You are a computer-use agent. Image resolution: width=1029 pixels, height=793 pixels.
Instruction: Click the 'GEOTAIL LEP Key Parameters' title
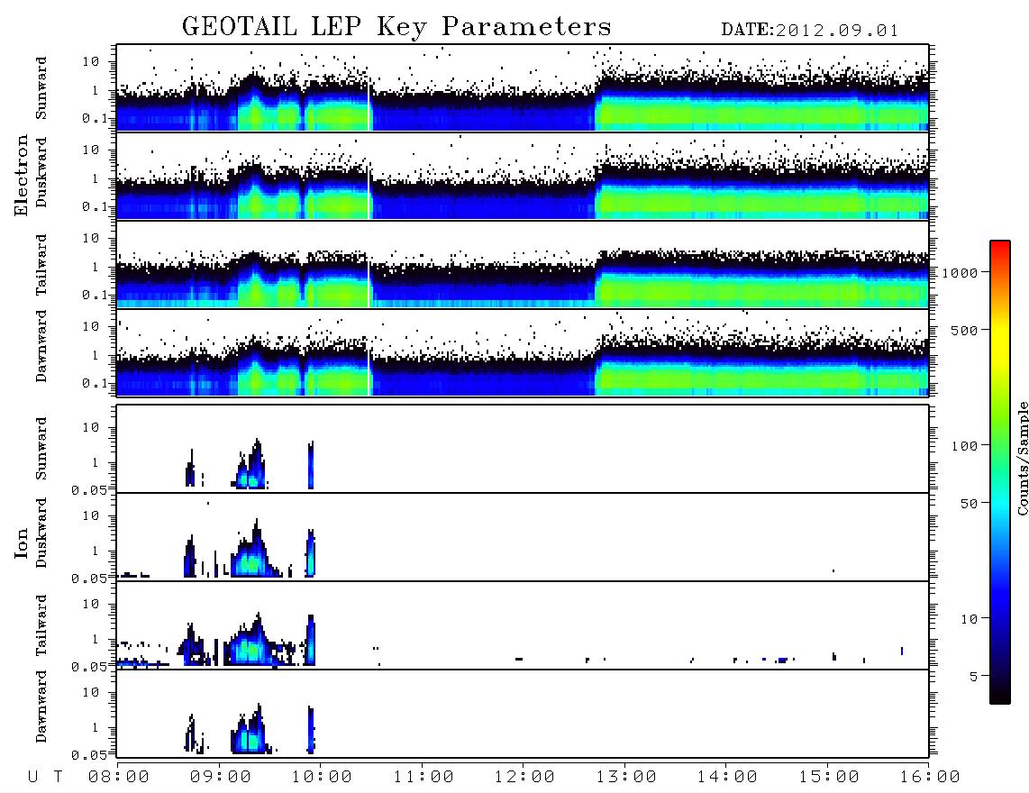coord(396,27)
